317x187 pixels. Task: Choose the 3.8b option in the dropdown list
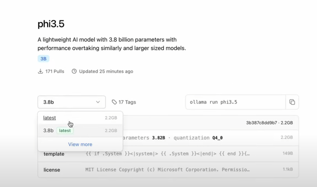48,131
